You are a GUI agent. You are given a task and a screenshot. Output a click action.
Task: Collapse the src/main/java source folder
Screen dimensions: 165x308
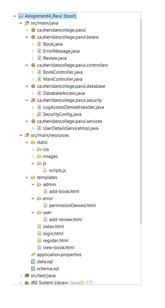(21, 23)
